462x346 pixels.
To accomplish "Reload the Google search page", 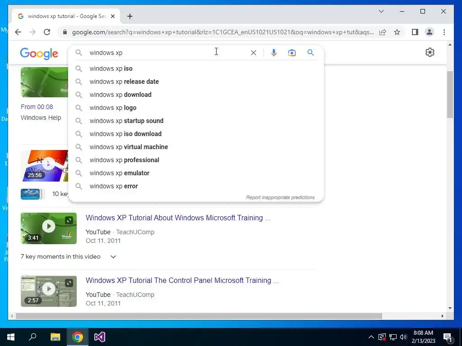I will click(47, 32).
